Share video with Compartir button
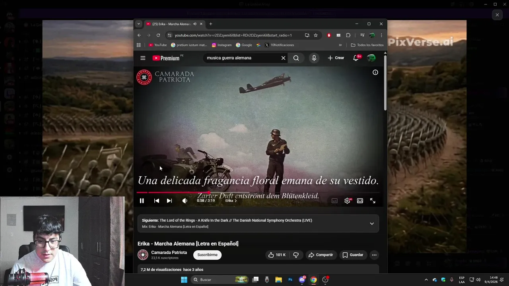Viewport: 509px width, 286px height. 321,255
